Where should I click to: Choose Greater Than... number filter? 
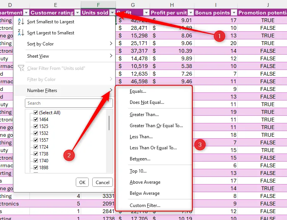(x=144, y=115)
